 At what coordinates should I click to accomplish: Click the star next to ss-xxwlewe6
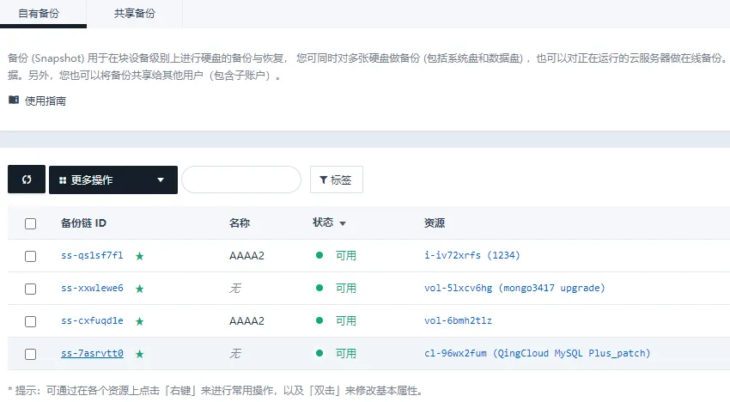[x=140, y=289]
